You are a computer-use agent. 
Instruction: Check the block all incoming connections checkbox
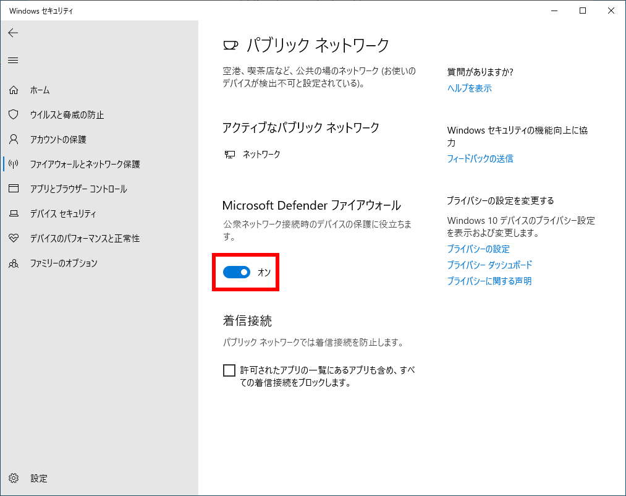pos(229,370)
